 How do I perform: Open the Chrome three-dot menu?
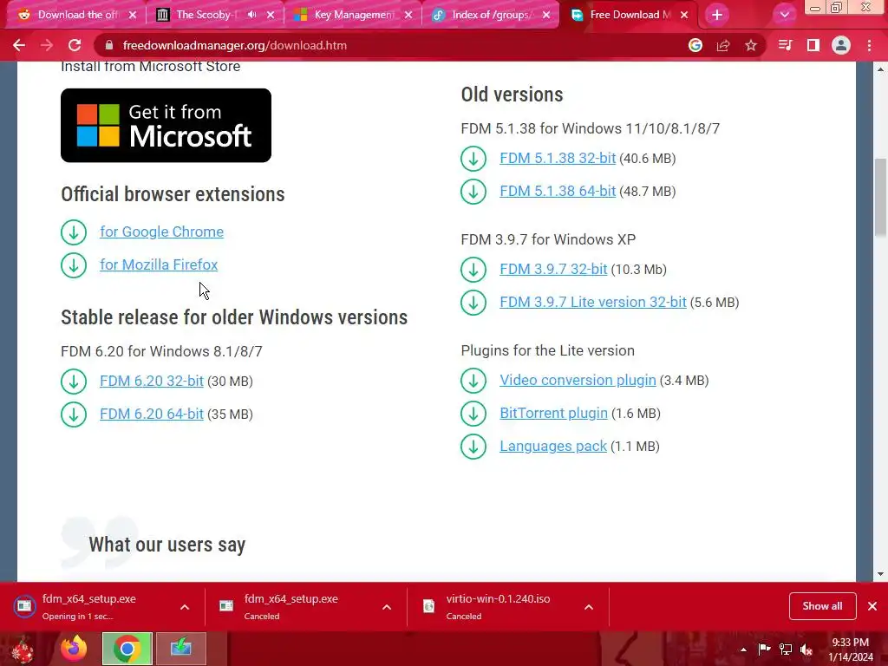point(869,45)
